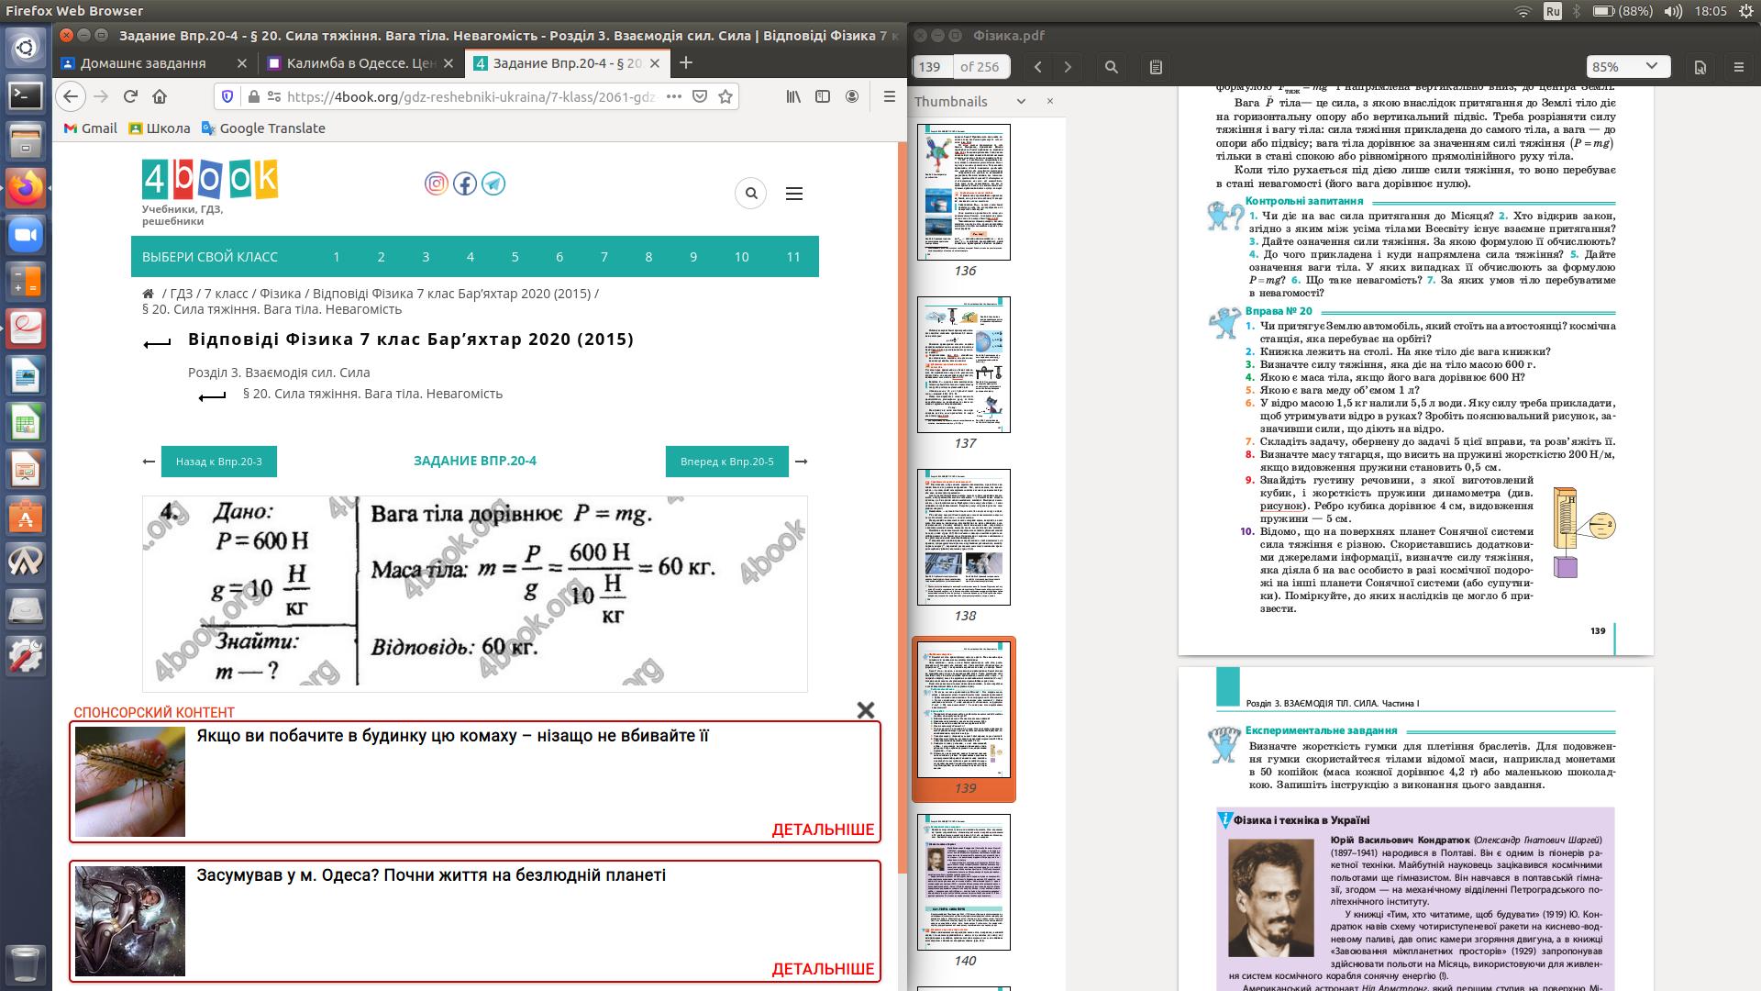Open the Telegram social icon on 4book
The image size is (1761, 991).
click(x=493, y=184)
